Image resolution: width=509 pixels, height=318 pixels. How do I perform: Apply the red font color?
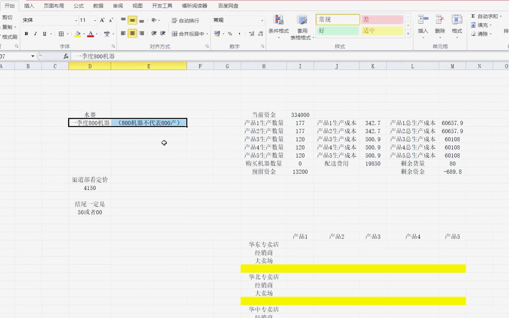point(91,34)
